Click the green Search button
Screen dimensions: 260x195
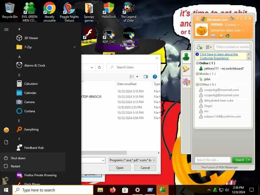tap(240, 160)
